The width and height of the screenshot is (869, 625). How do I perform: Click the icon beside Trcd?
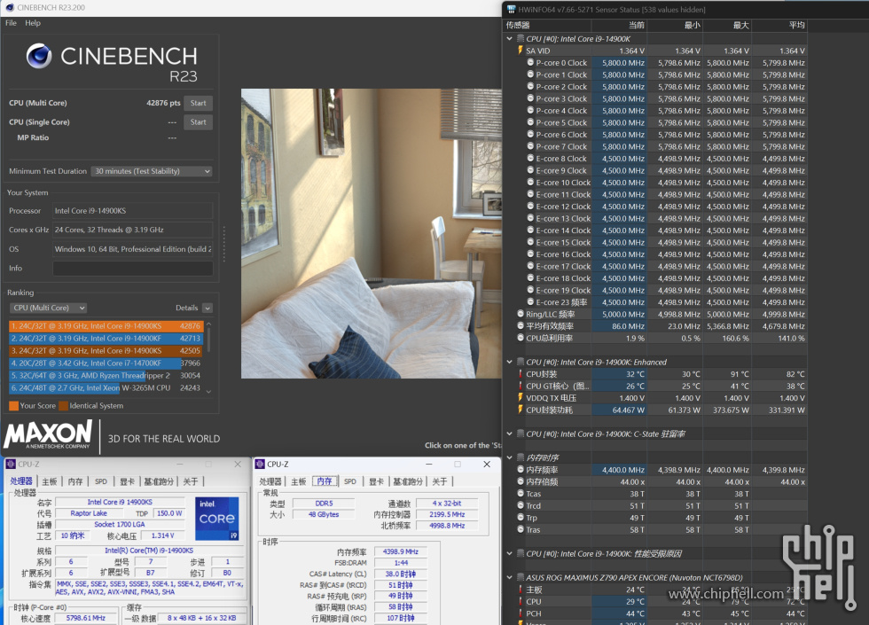[x=521, y=505]
